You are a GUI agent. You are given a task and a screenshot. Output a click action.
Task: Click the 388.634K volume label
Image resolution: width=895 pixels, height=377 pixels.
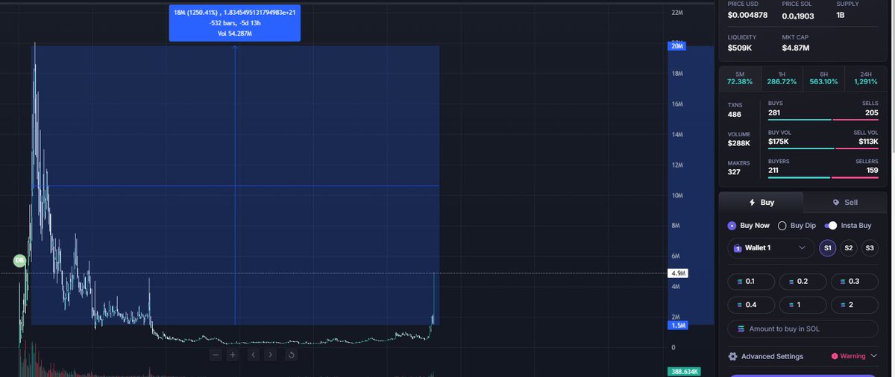click(x=684, y=371)
